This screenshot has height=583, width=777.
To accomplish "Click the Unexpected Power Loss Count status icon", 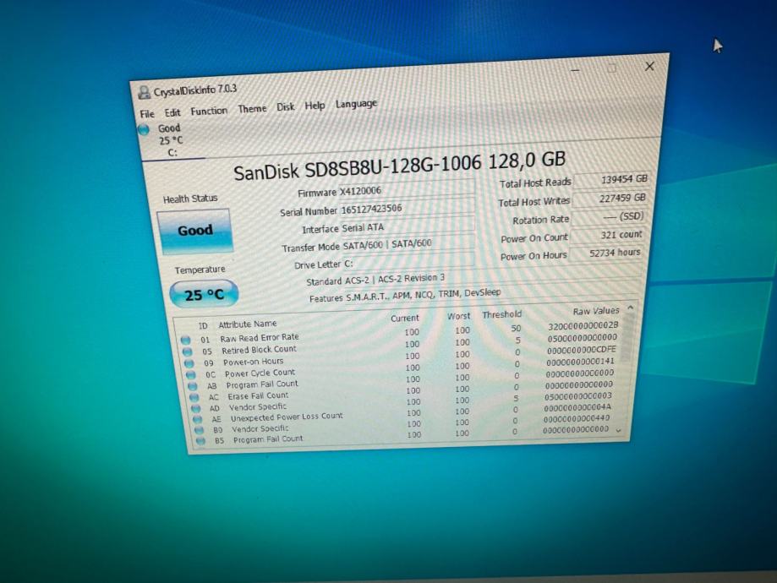I will pos(198,420).
